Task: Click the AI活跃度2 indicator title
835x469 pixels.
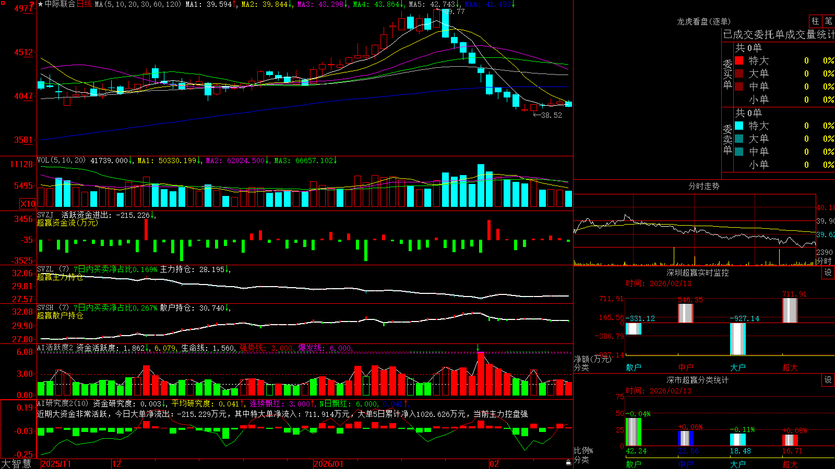Action: [x=55, y=348]
